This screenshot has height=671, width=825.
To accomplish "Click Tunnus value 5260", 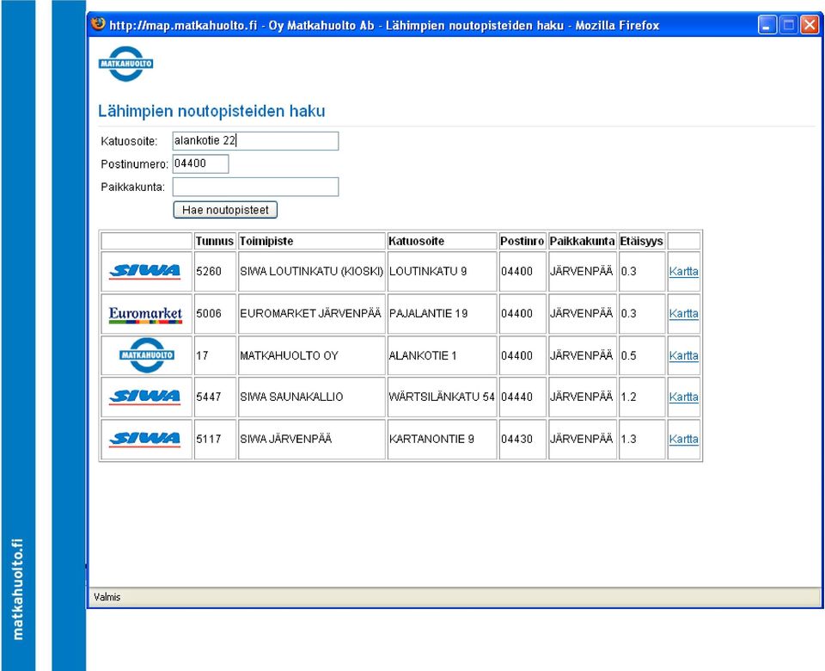I will pyautogui.click(x=209, y=271).
